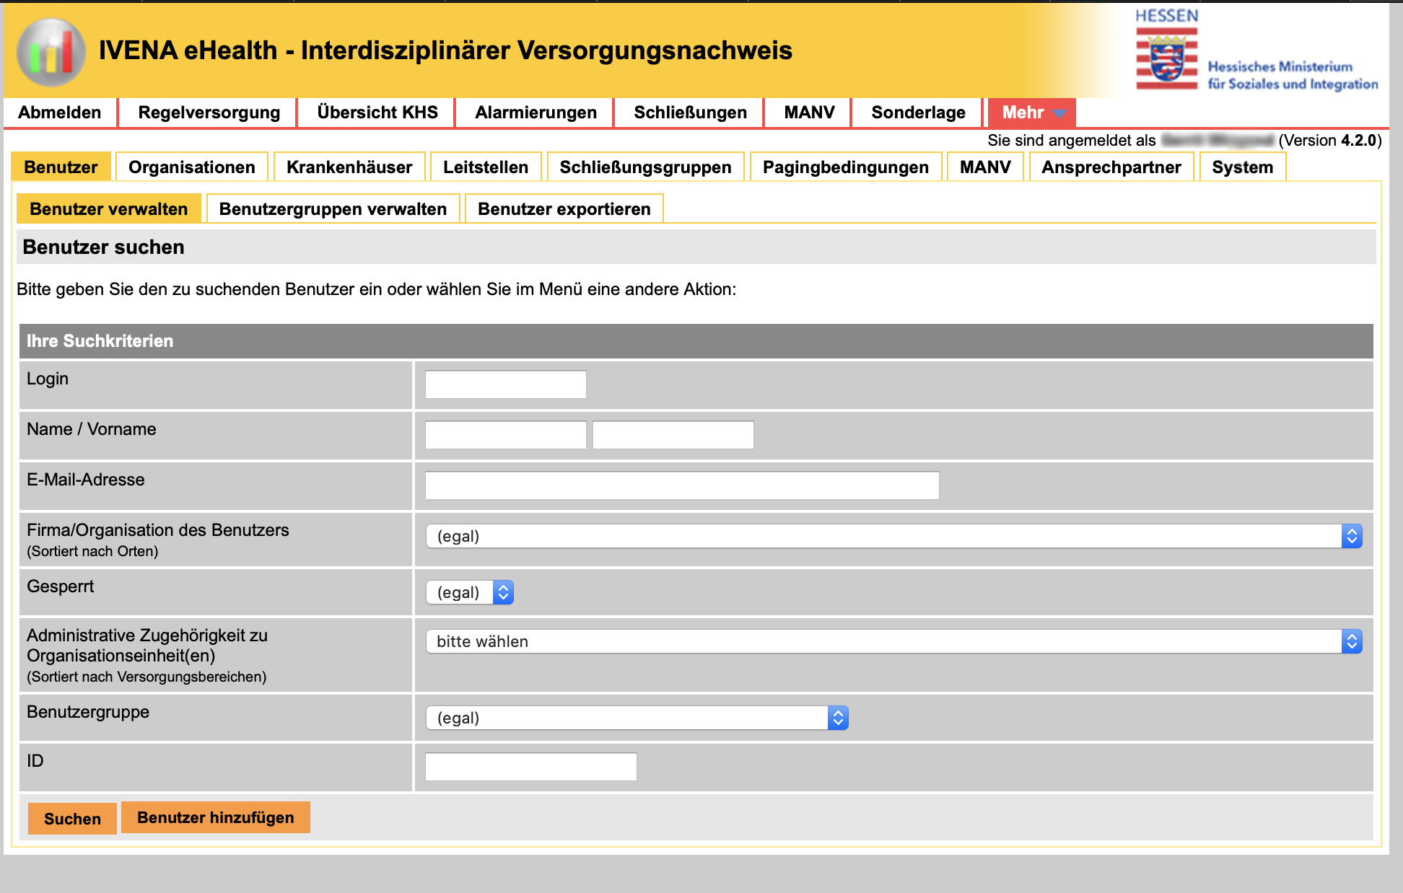This screenshot has height=893, width=1403.
Task: Click the Suchen button
Action: [x=72, y=819]
